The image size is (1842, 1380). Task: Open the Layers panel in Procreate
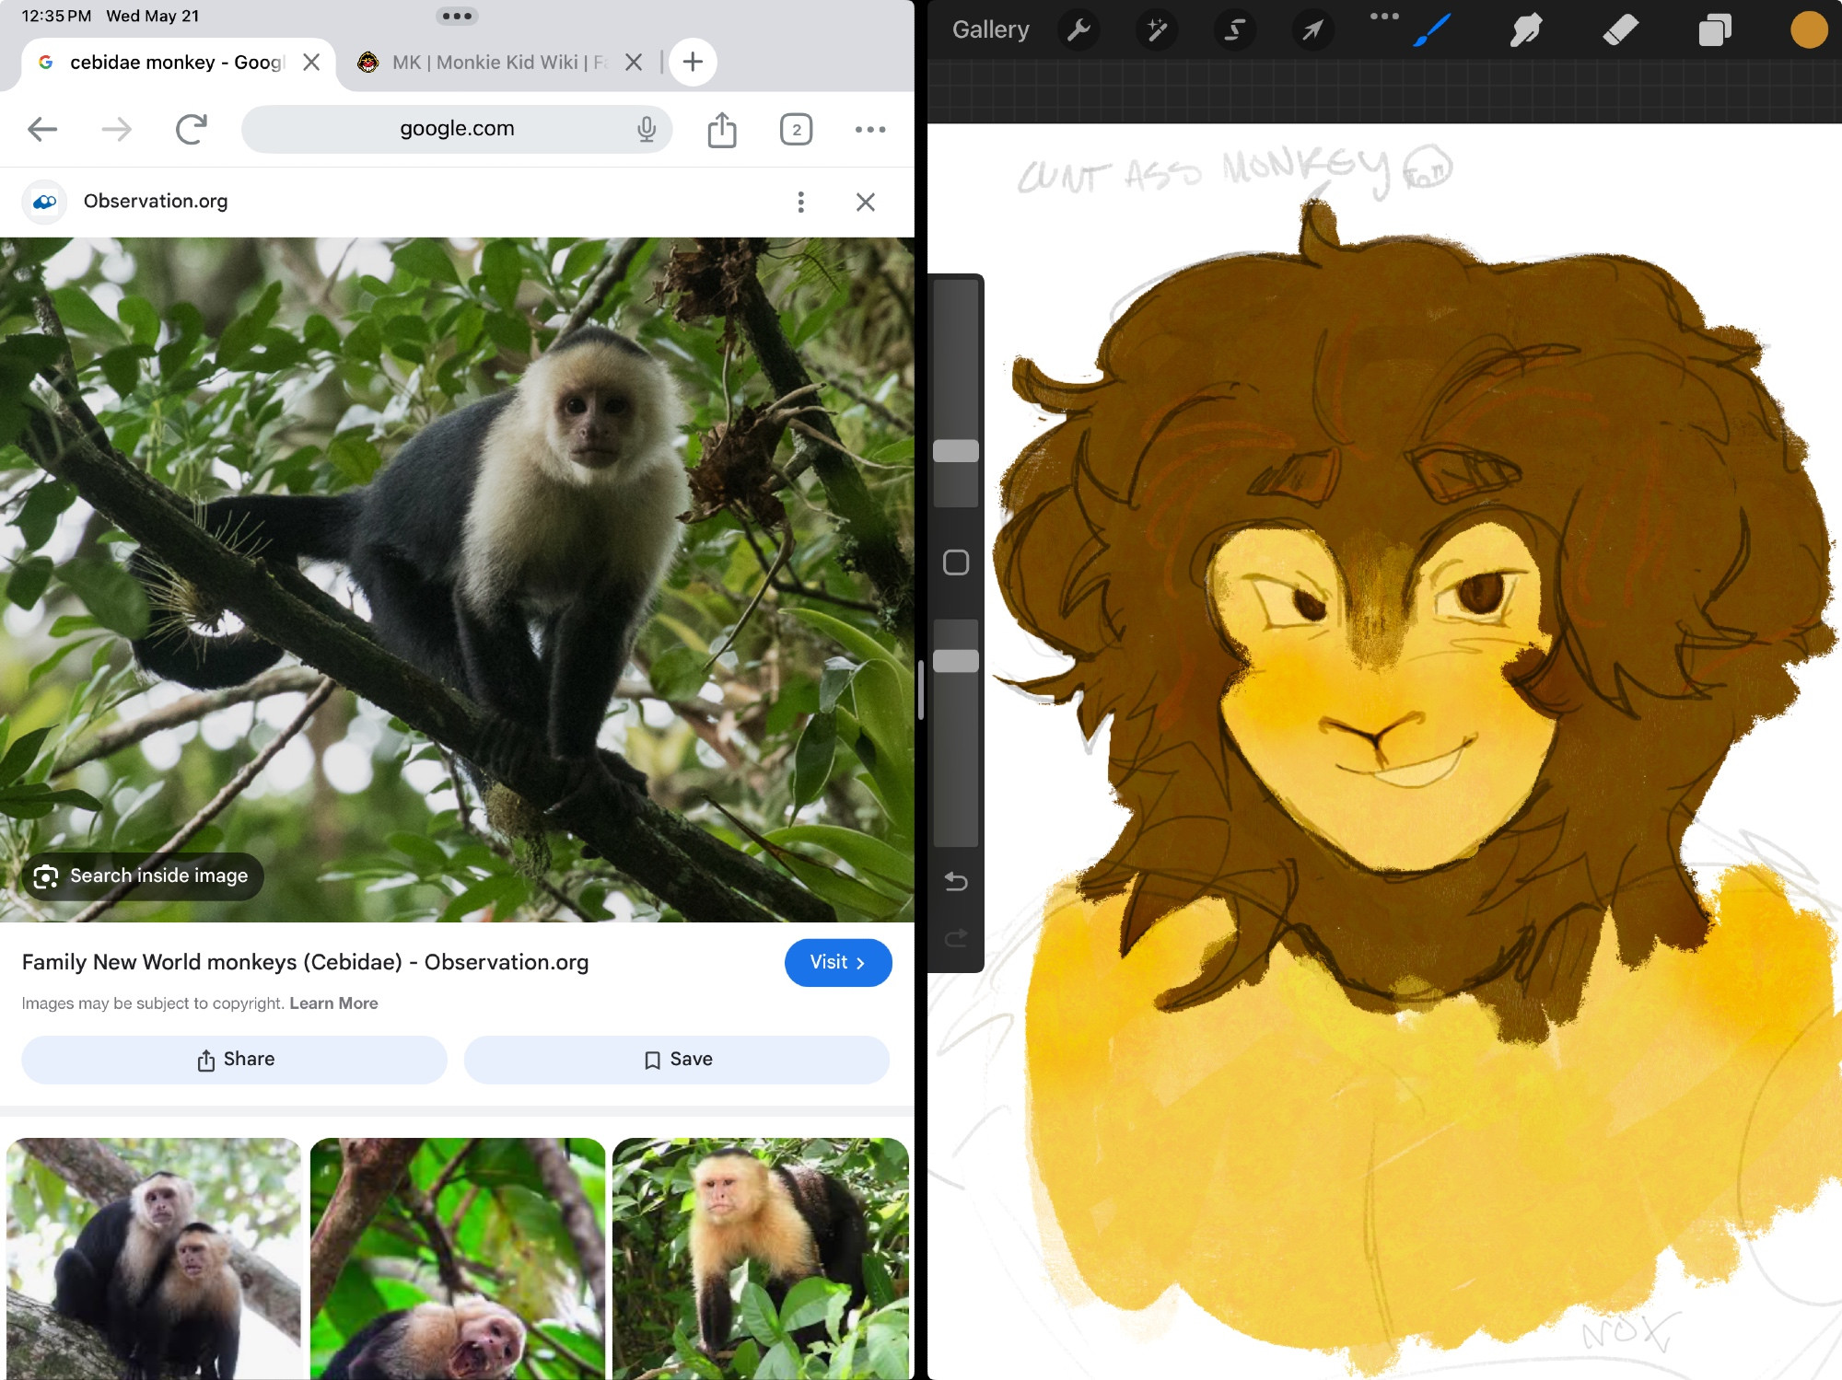[x=1714, y=30]
